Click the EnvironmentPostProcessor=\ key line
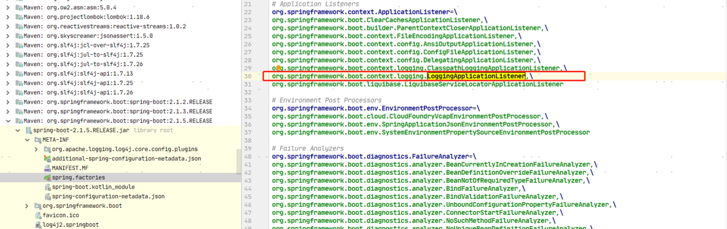 coord(375,108)
